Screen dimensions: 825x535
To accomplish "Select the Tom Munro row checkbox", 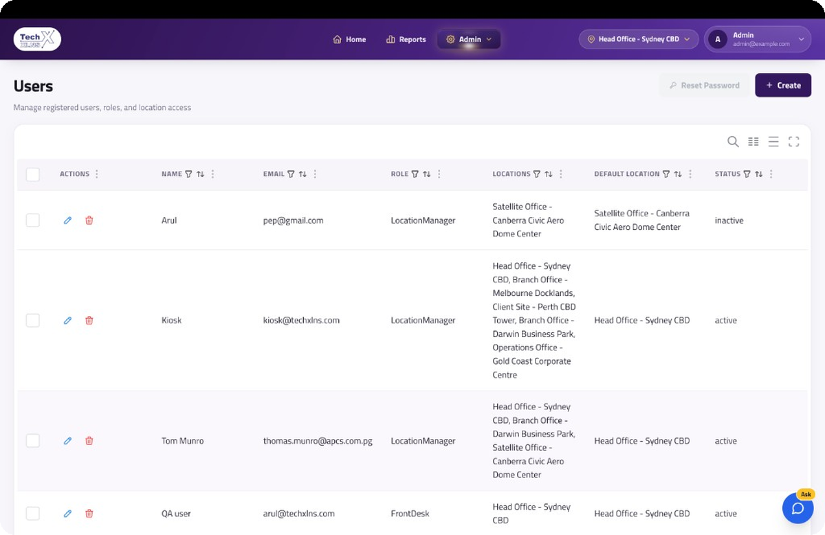I will [x=33, y=441].
